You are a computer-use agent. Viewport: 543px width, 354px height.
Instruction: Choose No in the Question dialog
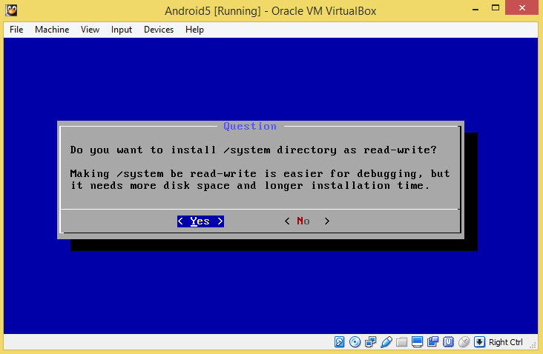[x=307, y=221]
